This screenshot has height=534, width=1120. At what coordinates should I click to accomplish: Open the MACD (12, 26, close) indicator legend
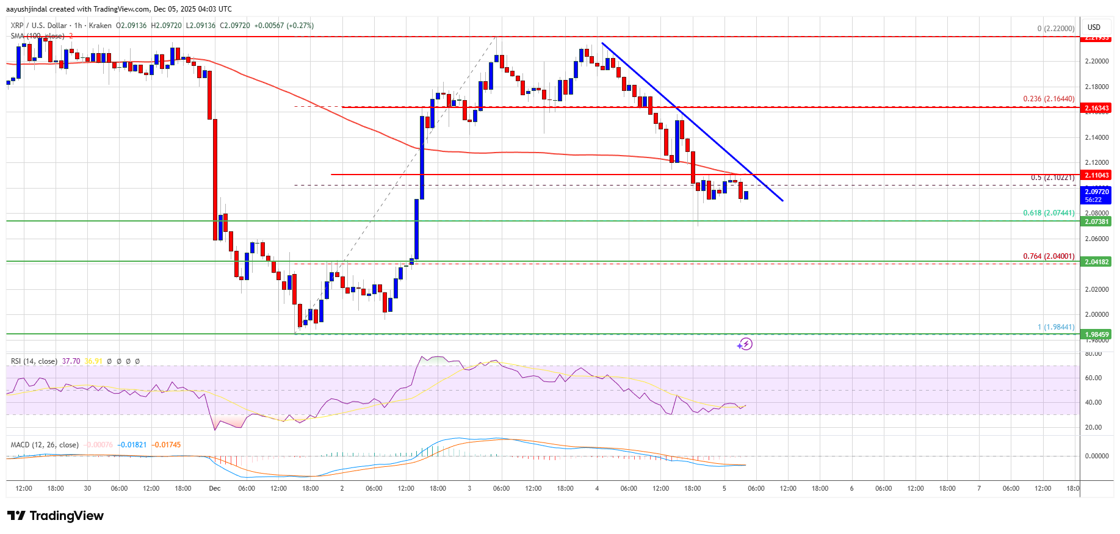[45, 445]
